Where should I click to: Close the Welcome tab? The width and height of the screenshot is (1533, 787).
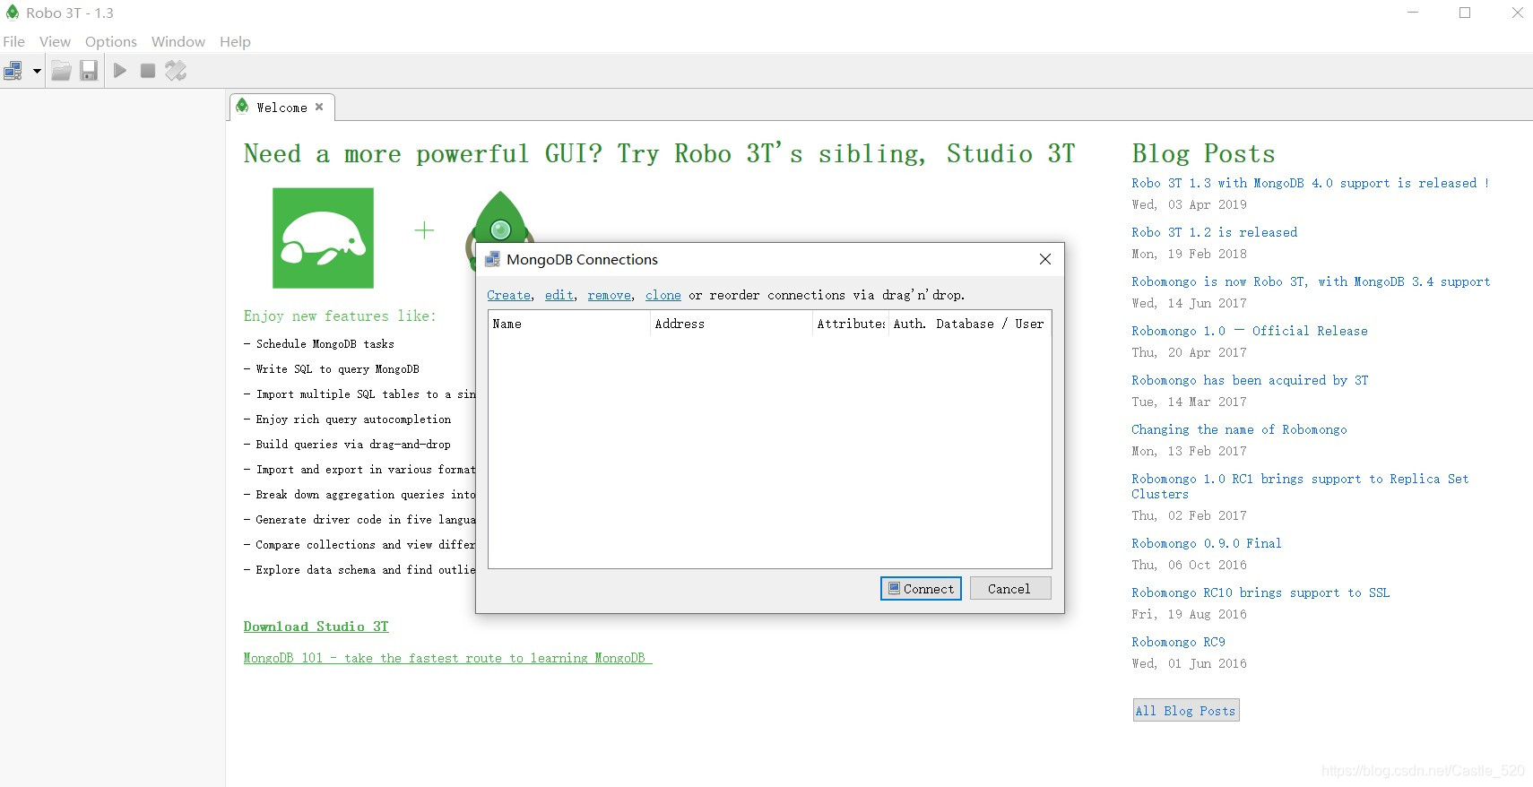(x=319, y=107)
